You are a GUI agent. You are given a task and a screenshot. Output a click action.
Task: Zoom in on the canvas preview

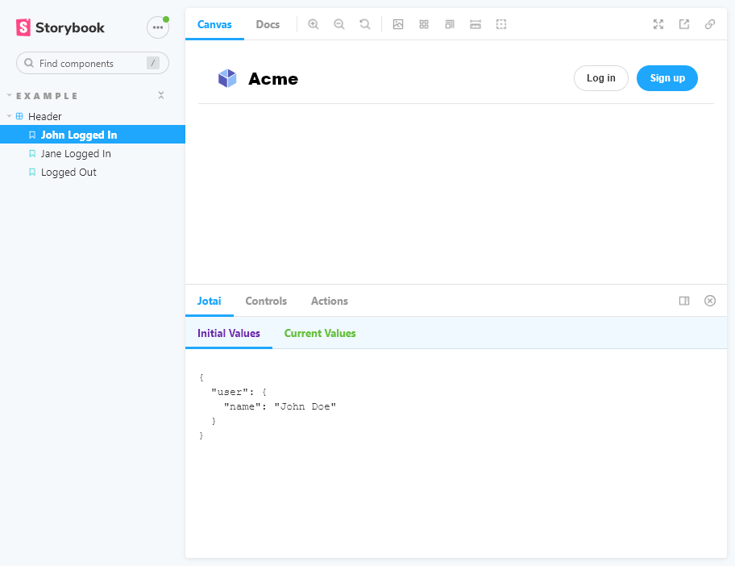click(314, 24)
